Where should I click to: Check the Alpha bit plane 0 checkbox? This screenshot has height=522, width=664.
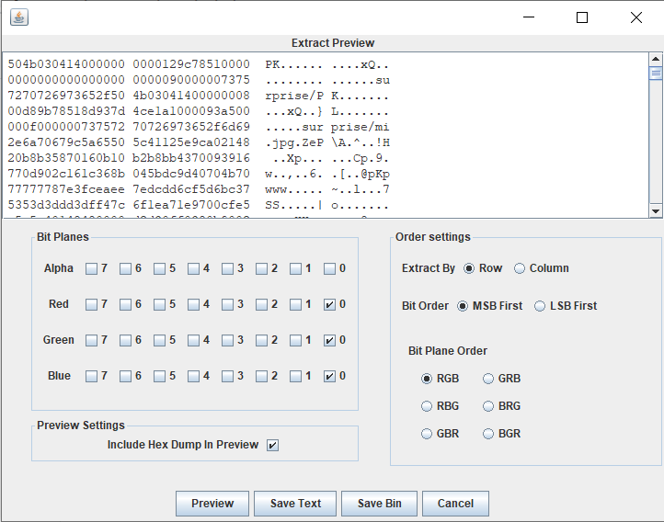coord(329,268)
